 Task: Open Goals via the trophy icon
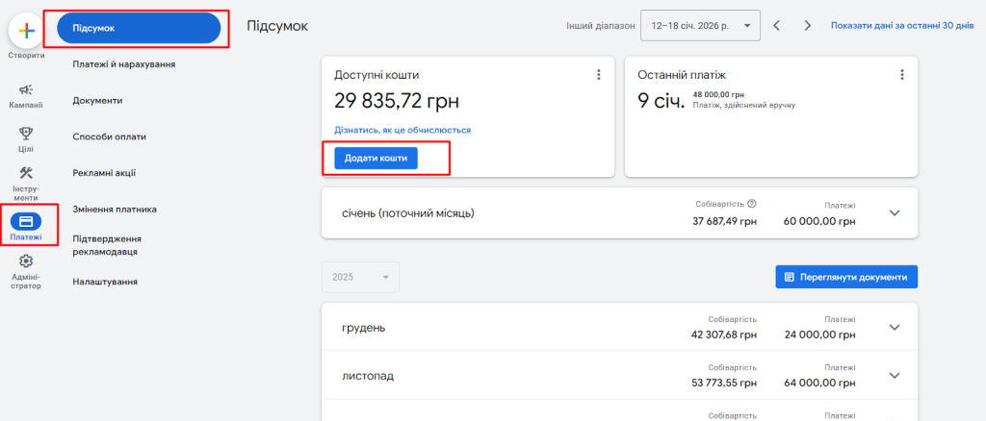pyautogui.click(x=26, y=133)
